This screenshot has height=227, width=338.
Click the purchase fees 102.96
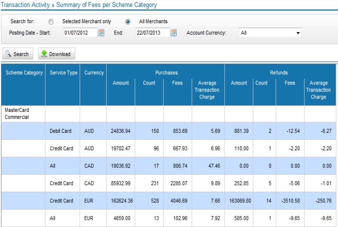click(180, 218)
